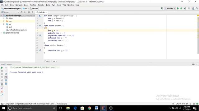Open the CRLF line separator selector

coord(178,104)
